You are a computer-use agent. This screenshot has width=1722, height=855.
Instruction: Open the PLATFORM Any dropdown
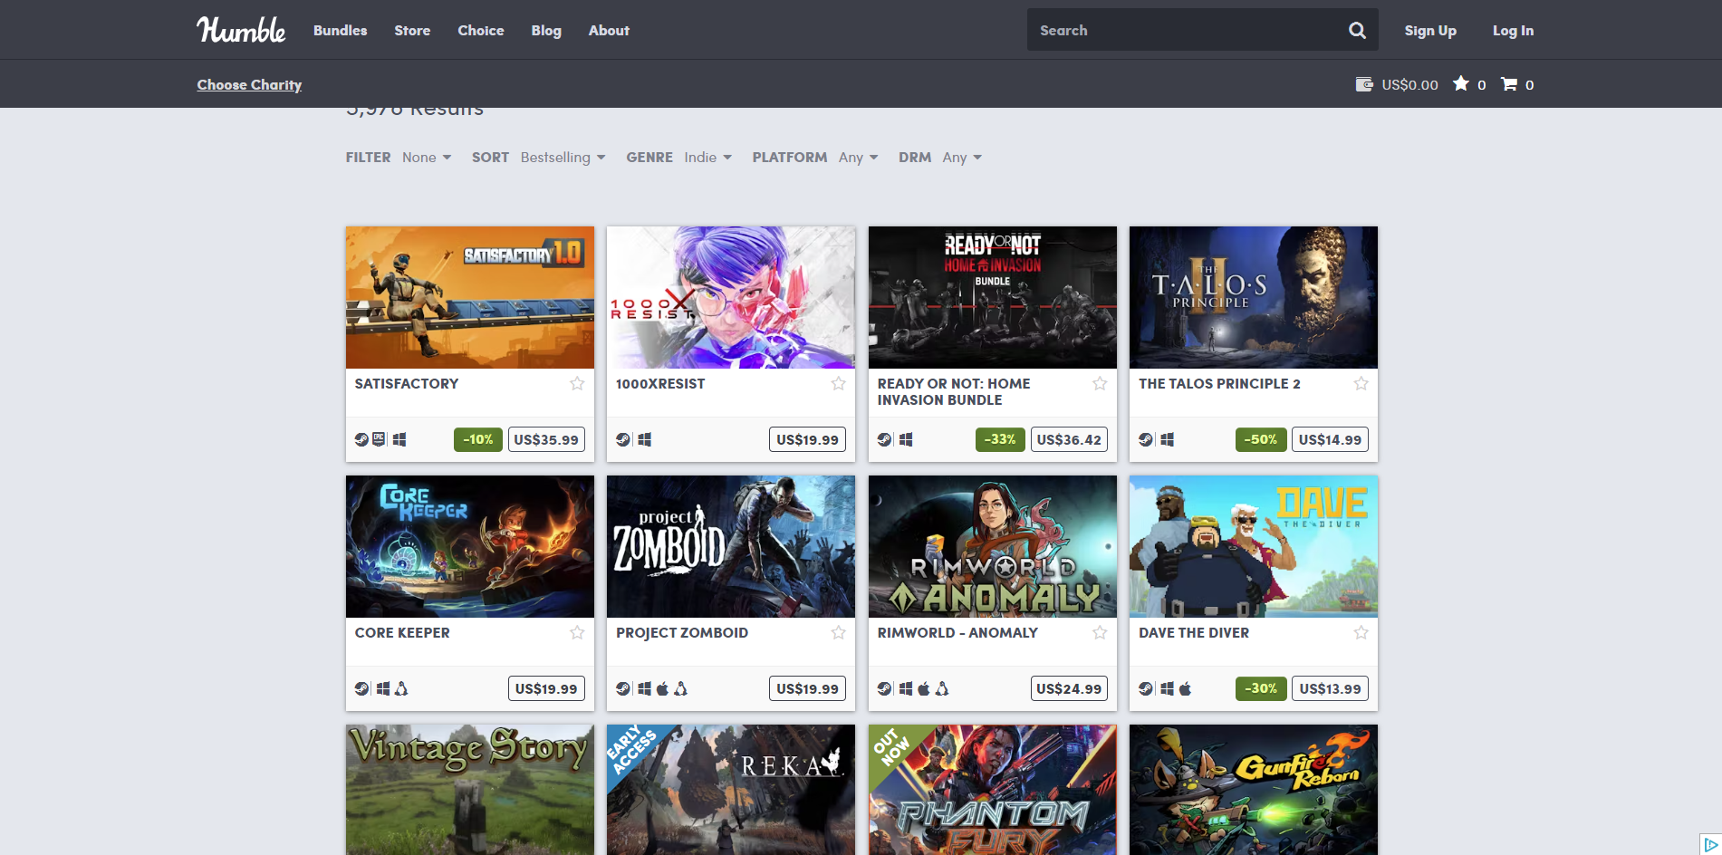857,157
